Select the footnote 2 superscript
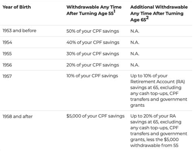The image size is (193, 151). 147,18
